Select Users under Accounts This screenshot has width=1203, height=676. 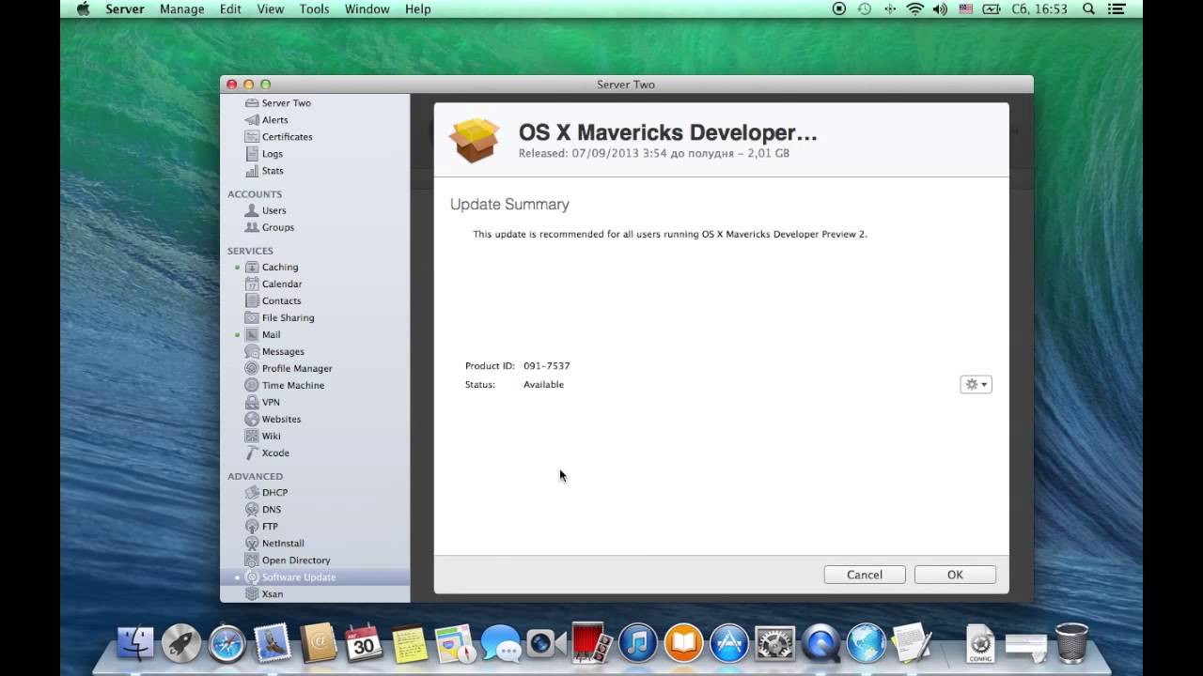265,210
